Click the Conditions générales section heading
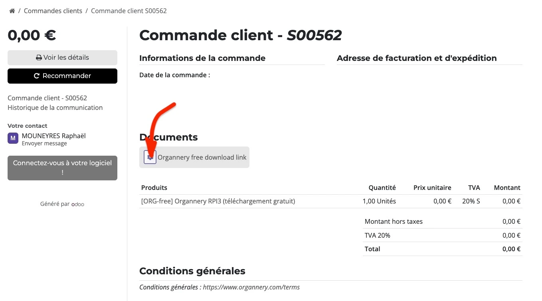Screen dimensions: 542x301 pos(192,271)
